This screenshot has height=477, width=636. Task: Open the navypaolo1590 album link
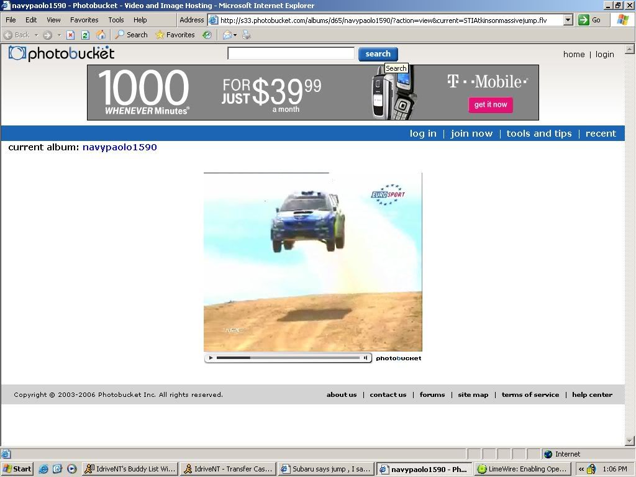[120, 147]
